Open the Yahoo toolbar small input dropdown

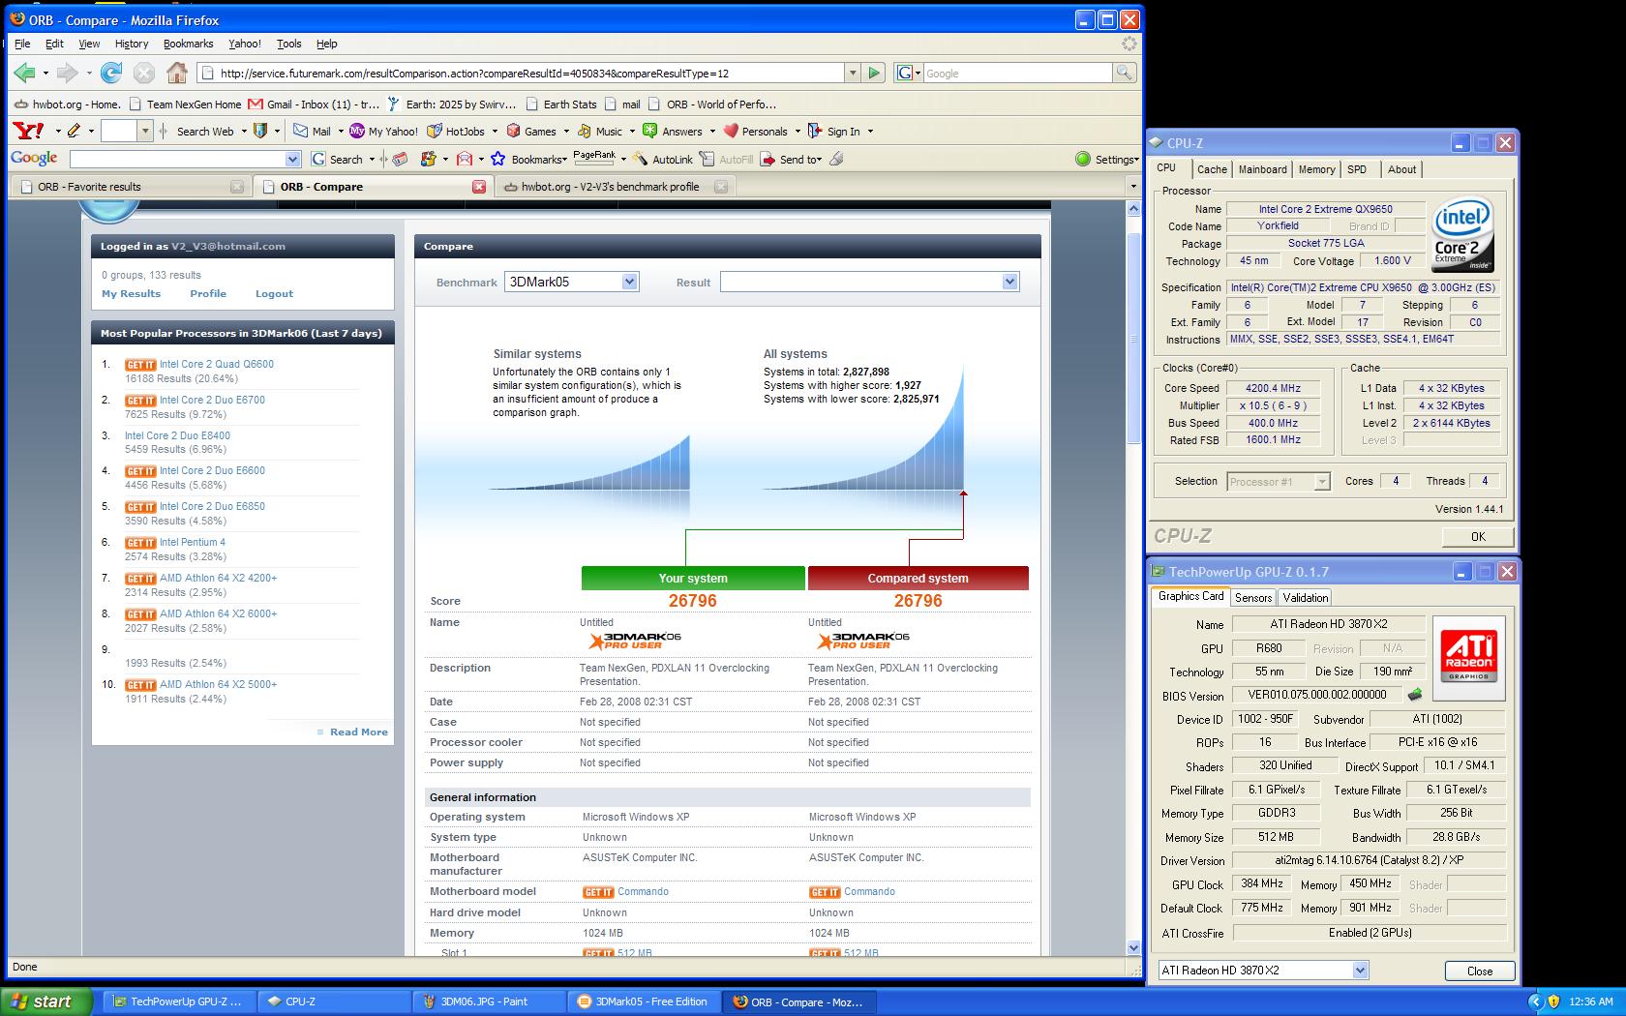coord(145,131)
